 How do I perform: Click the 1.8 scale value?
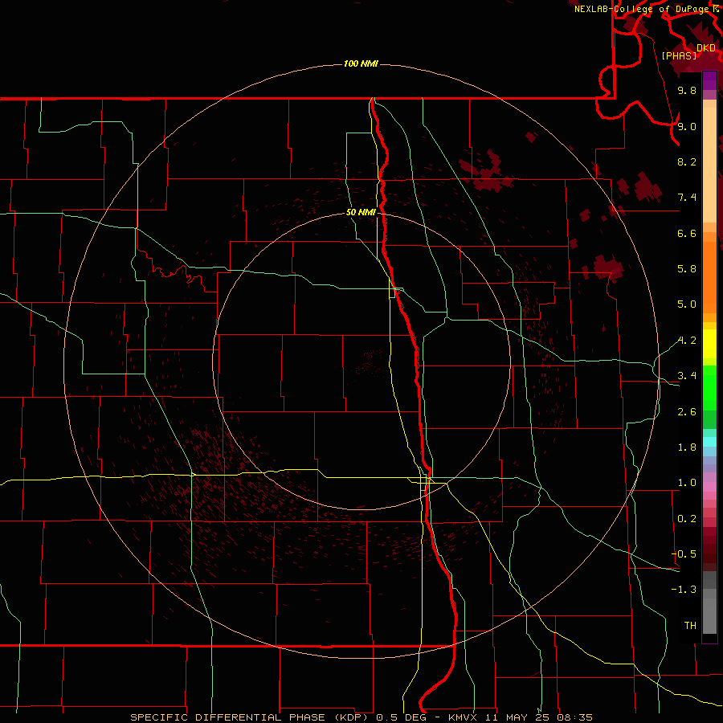click(687, 447)
